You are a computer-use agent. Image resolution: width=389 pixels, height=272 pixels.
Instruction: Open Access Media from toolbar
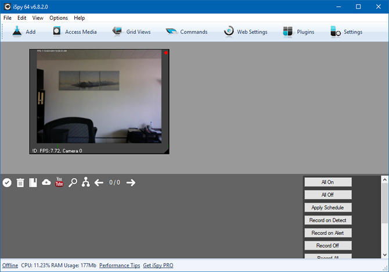click(74, 32)
